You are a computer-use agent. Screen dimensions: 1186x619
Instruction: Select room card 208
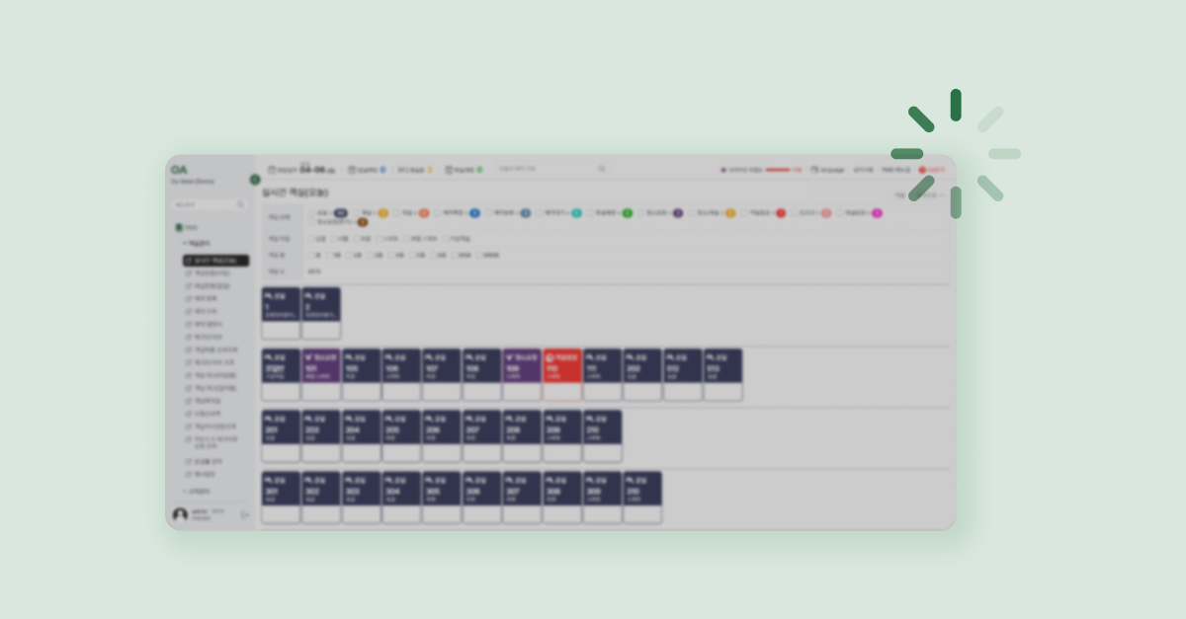click(x=522, y=436)
